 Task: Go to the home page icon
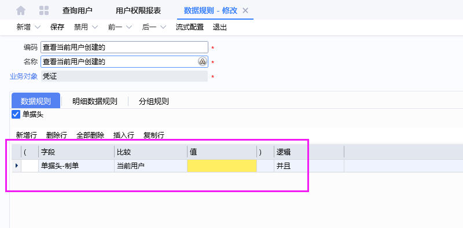pyautogui.click(x=21, y=10)
